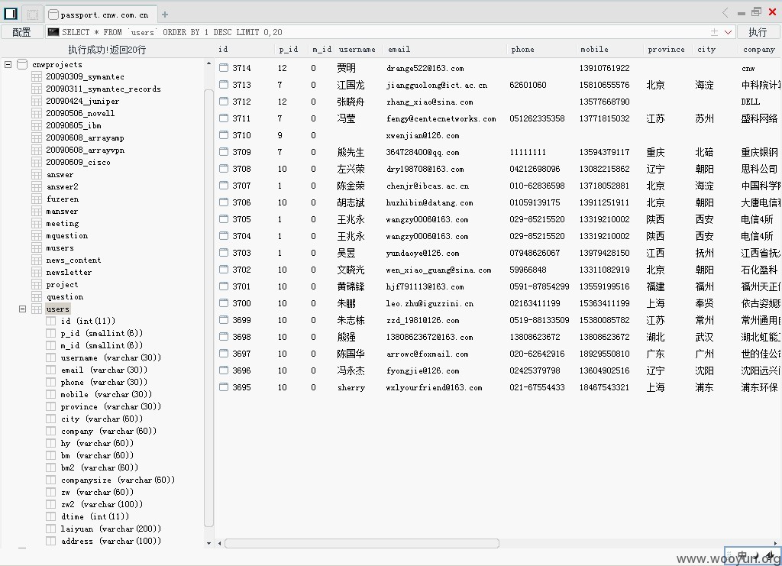Screen dimensions: 782x566
Task: Click the tree scrollbar up arrow
Action: tap(208, 64)
